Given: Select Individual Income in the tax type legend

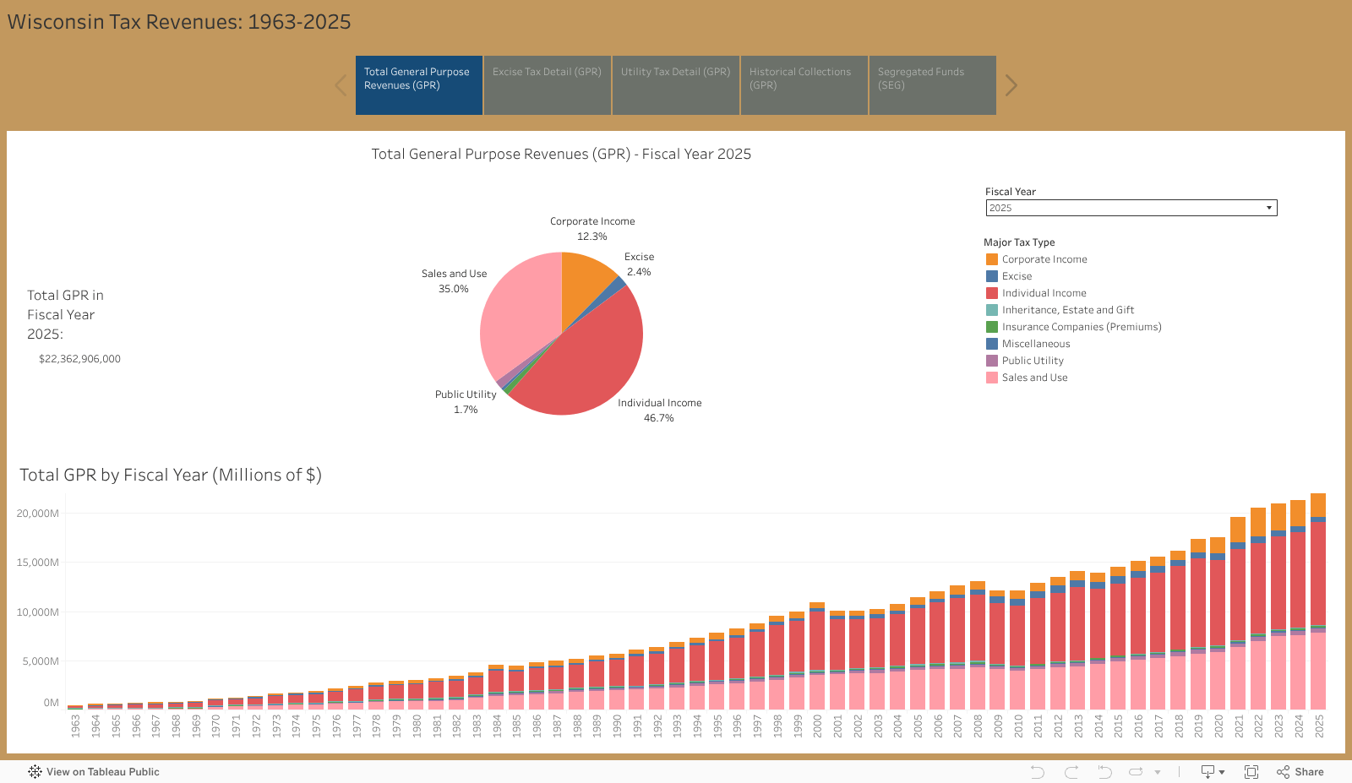Looking at the screenshot, I should pyautogui.click(x=1044, y=293).
